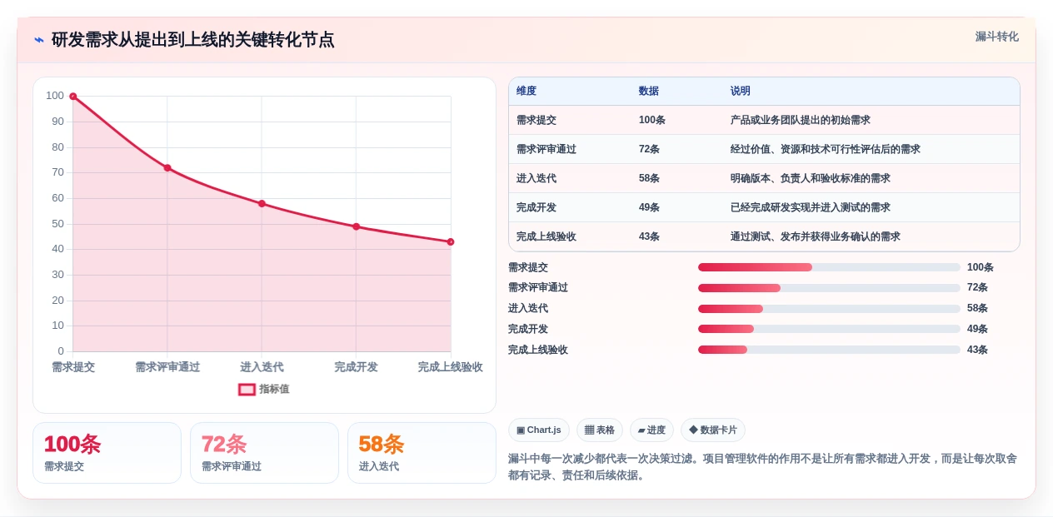Click the 需求提交 progress bar

click(829, 267)
